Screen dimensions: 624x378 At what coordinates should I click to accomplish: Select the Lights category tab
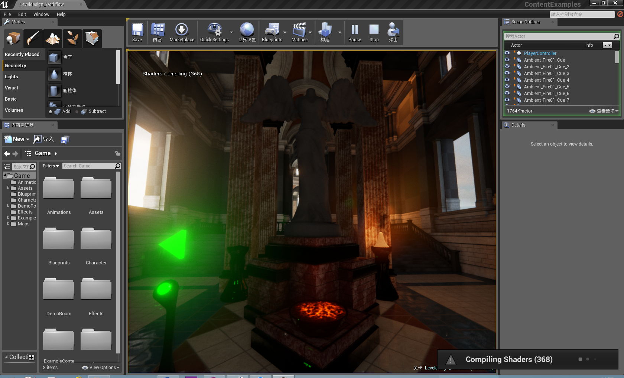[x=24, y=77]
